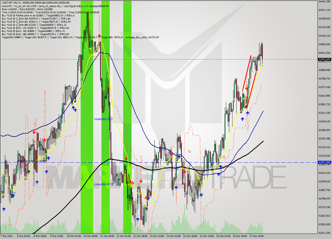Click the 'average_Buy_entry: 61722.97' text
332x239 pixels.
(x=143, y=37)
